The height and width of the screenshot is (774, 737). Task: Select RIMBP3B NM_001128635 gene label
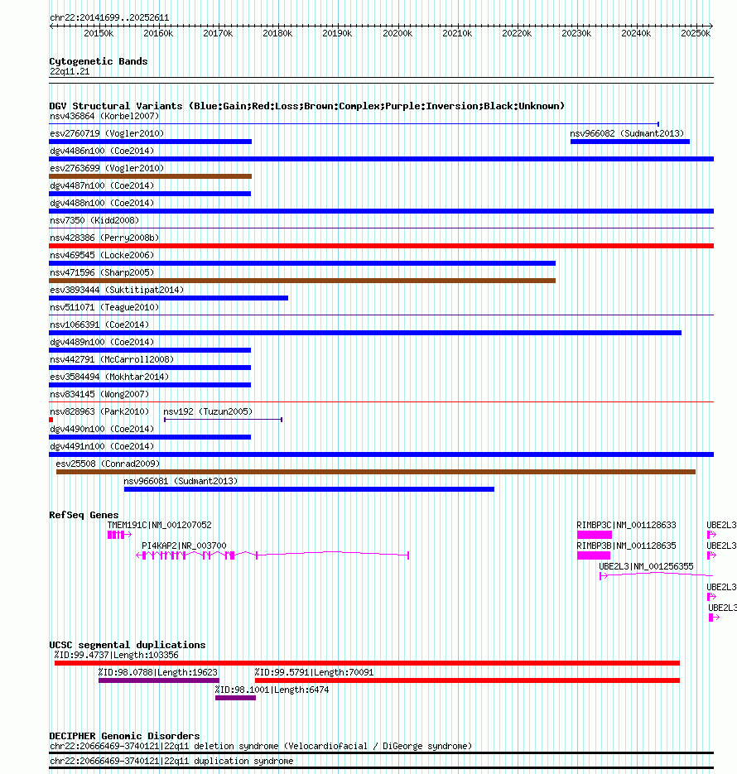[626, 546]
